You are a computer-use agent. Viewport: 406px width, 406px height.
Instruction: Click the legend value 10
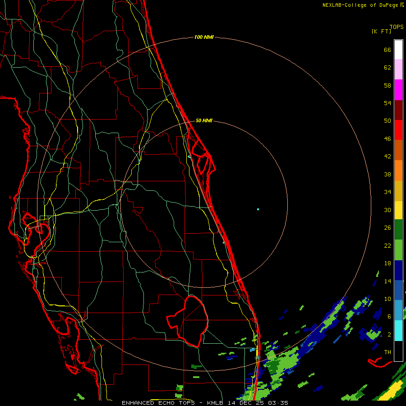(x=388, y=299)
